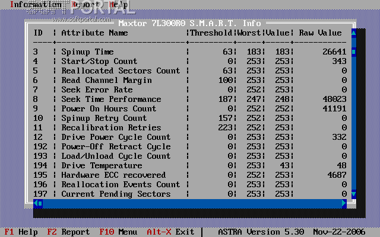Click raw value 26641

point(334,52)
